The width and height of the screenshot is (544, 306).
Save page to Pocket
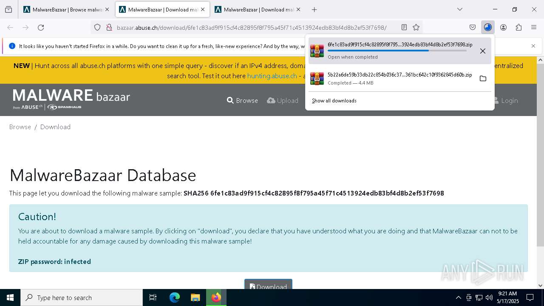[473, 27]
